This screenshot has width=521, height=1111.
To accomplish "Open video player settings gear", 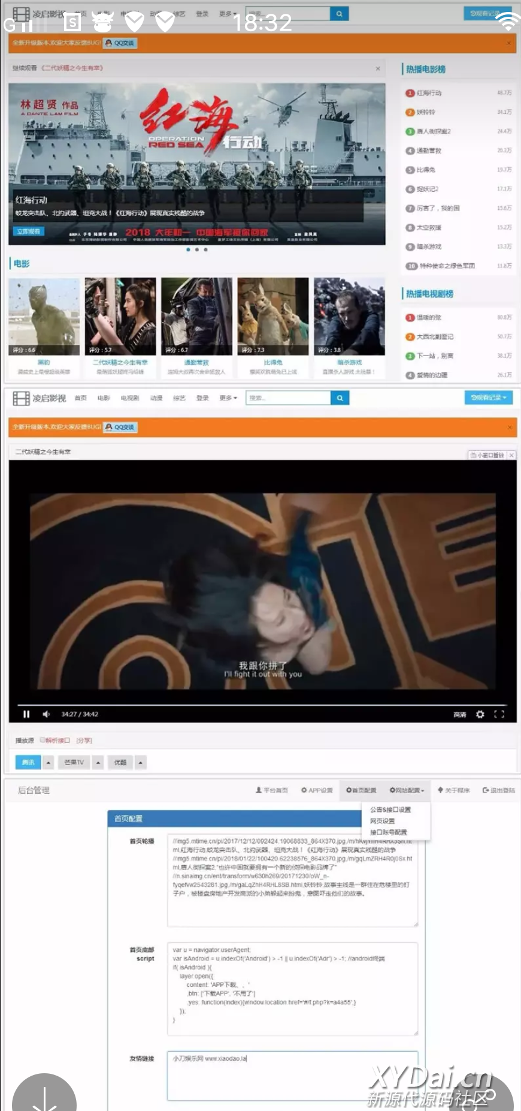I will (x=480, y=714).
